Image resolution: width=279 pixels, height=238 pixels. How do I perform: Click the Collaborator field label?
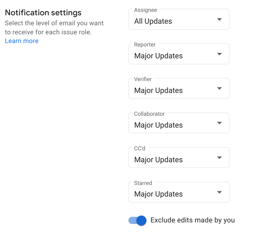tap(149, 114)
